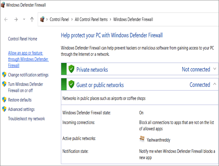Go to Control Panel Home

tap(23, 39)
